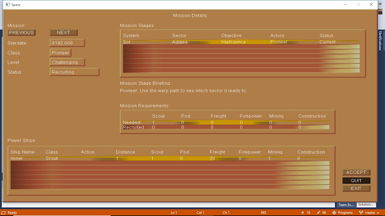Click the Programs repository status item
The height and width of the screenshot is (216, 385).
[x=343, y=212]
